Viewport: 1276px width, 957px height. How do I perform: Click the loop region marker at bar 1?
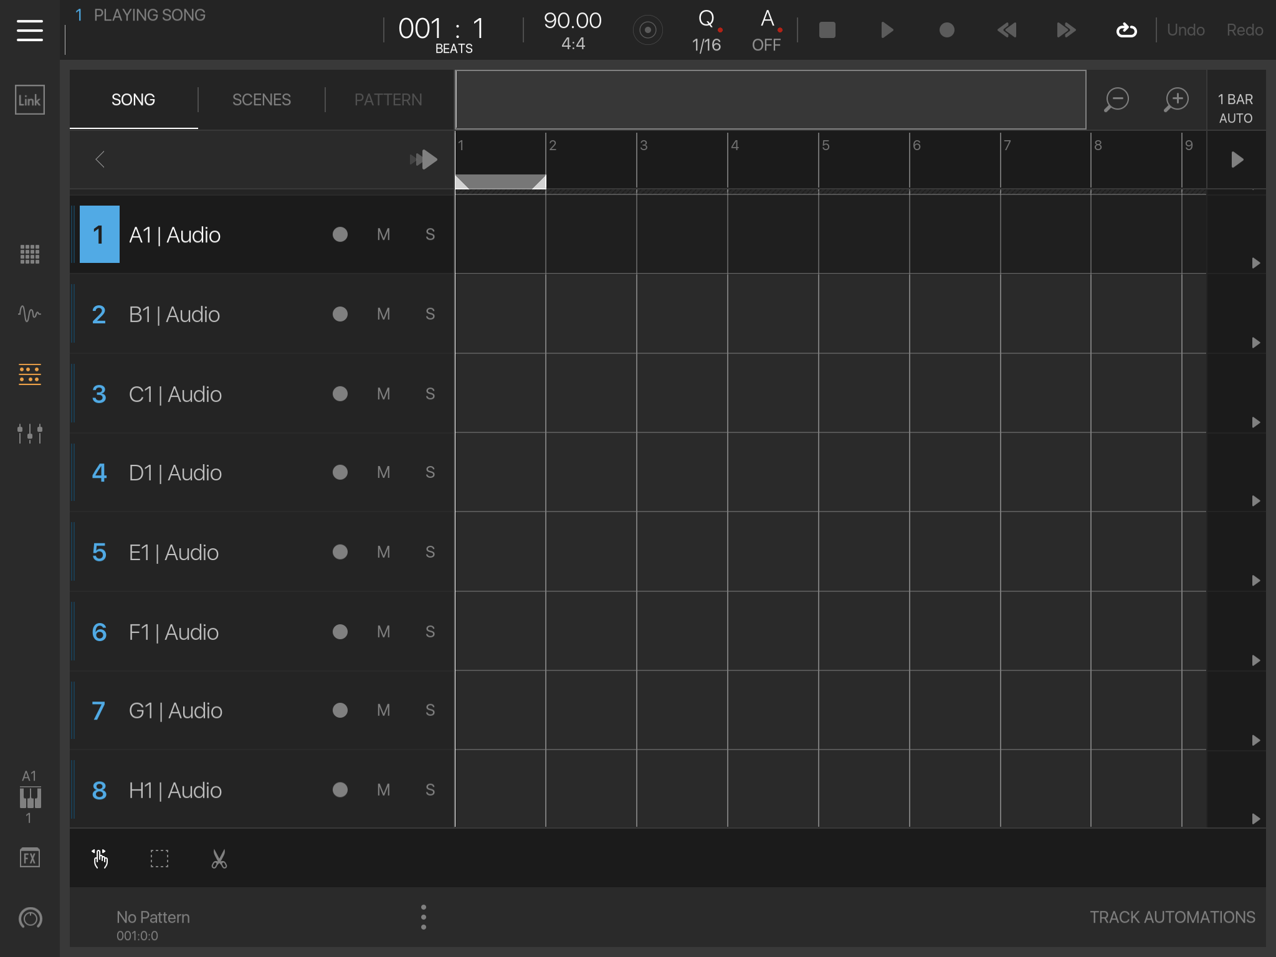pos(500,181)
